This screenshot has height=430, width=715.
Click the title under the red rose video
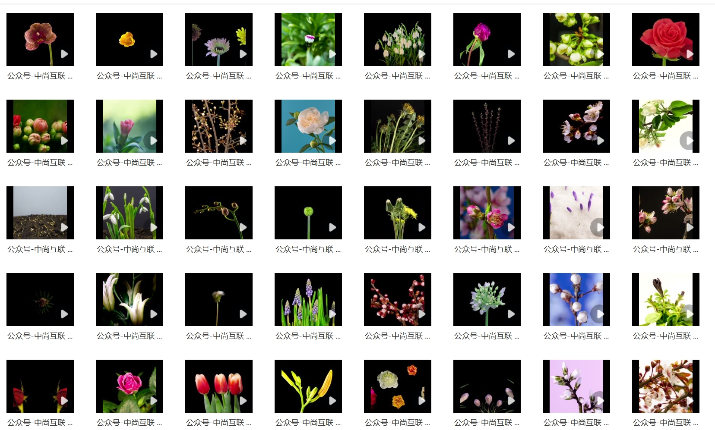click(x=665, y=76)
